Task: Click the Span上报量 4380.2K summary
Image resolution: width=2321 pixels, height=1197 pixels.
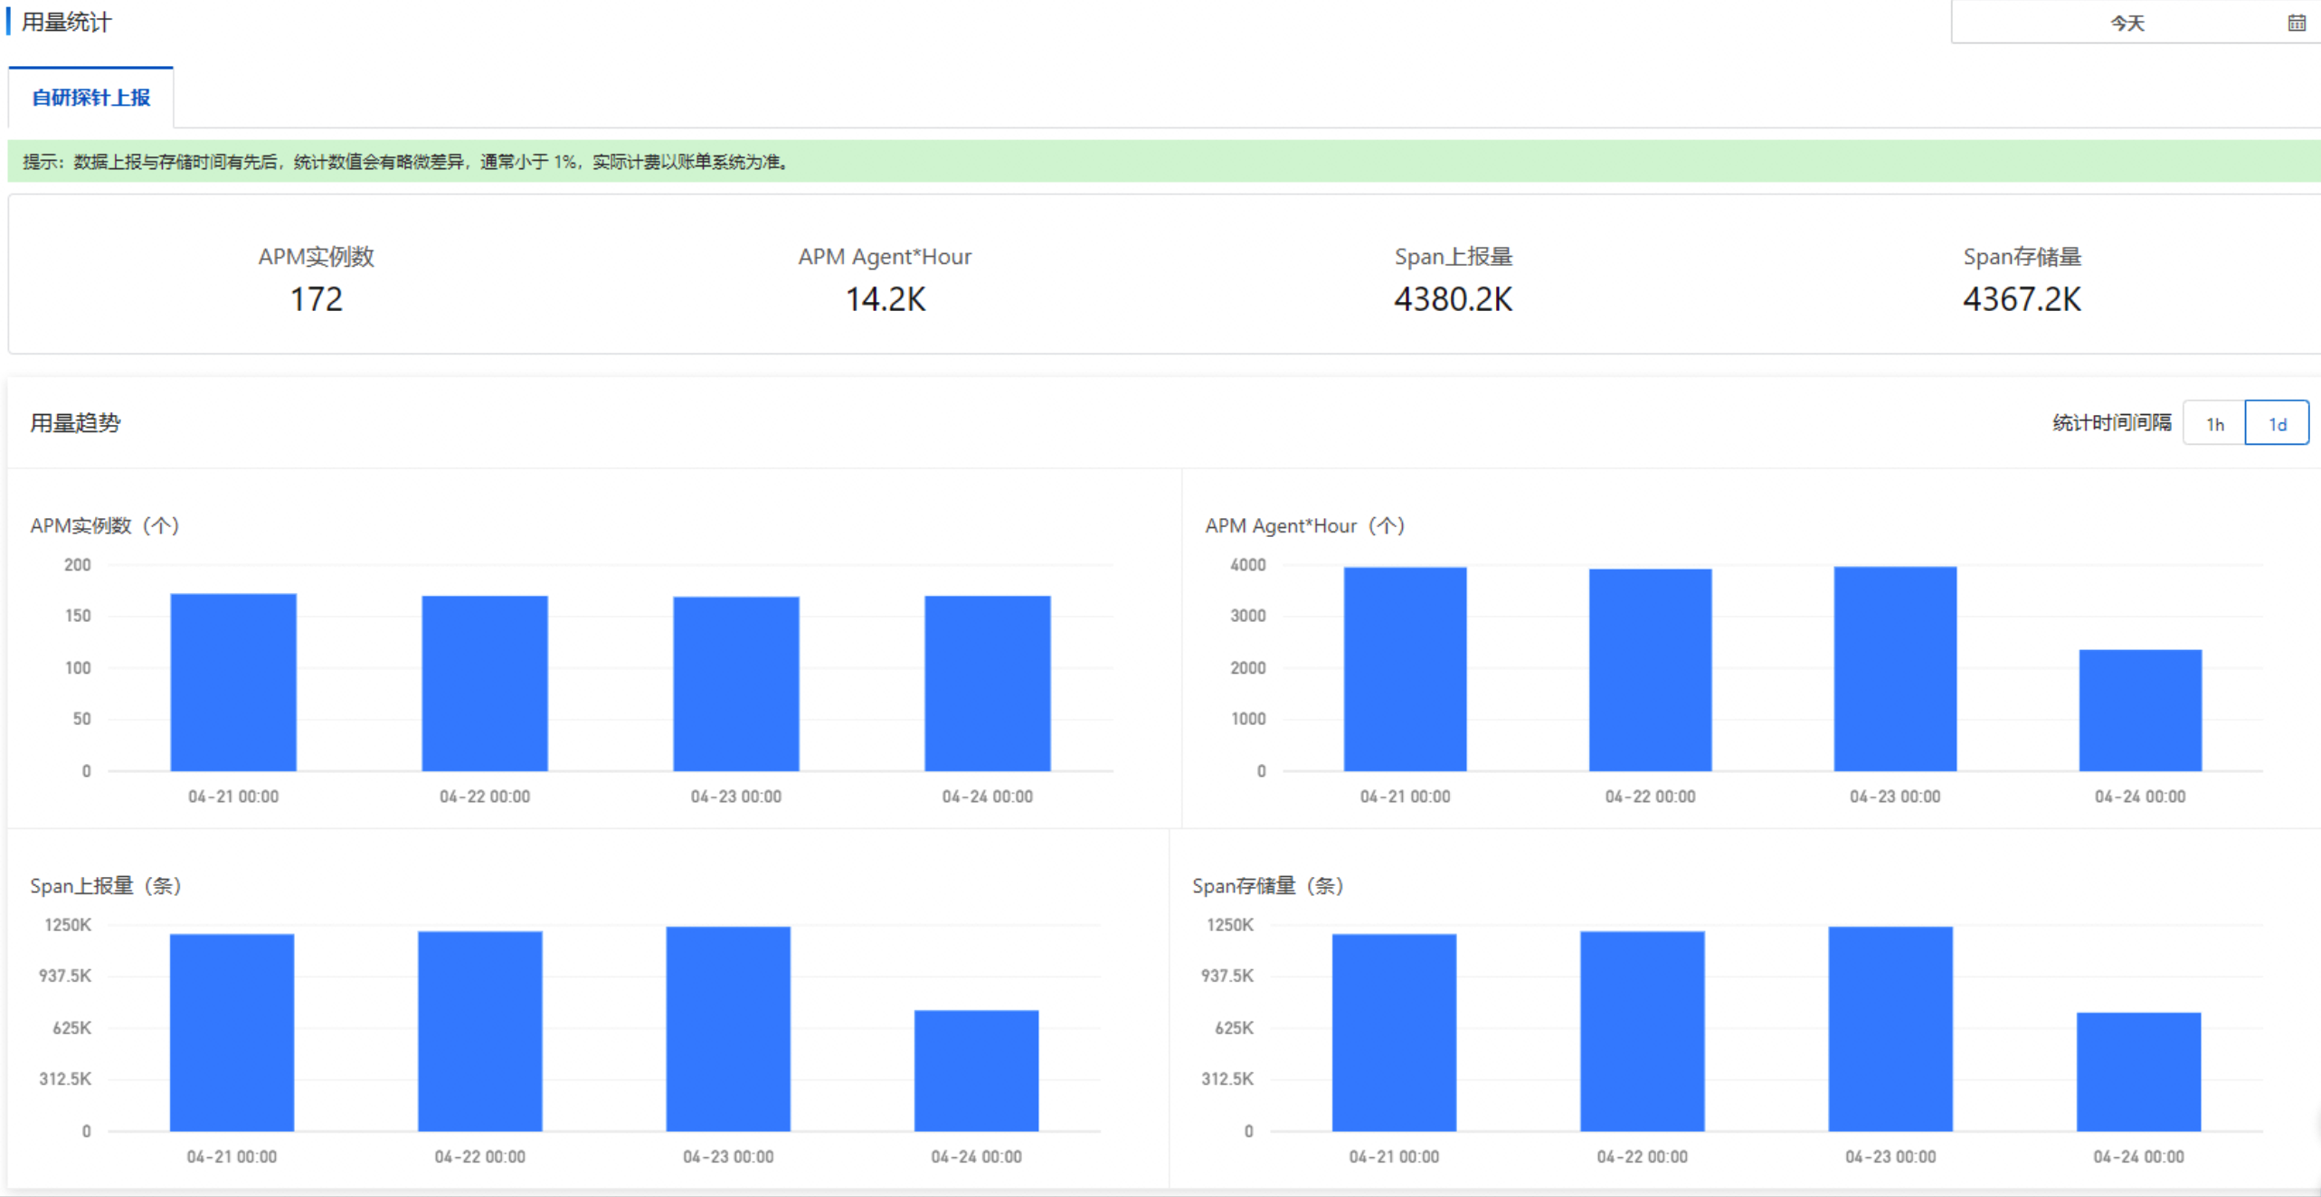Action: (x=1453, y=299)
